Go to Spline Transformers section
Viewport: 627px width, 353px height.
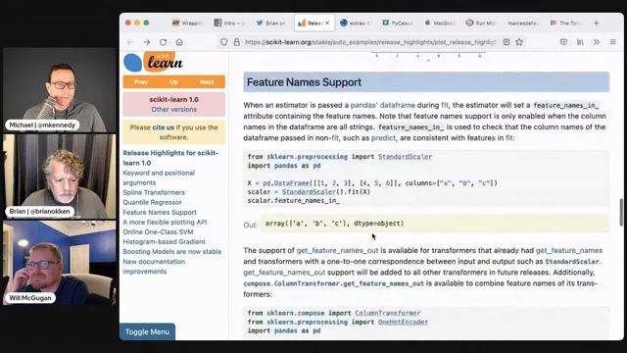tap(154, 192)
